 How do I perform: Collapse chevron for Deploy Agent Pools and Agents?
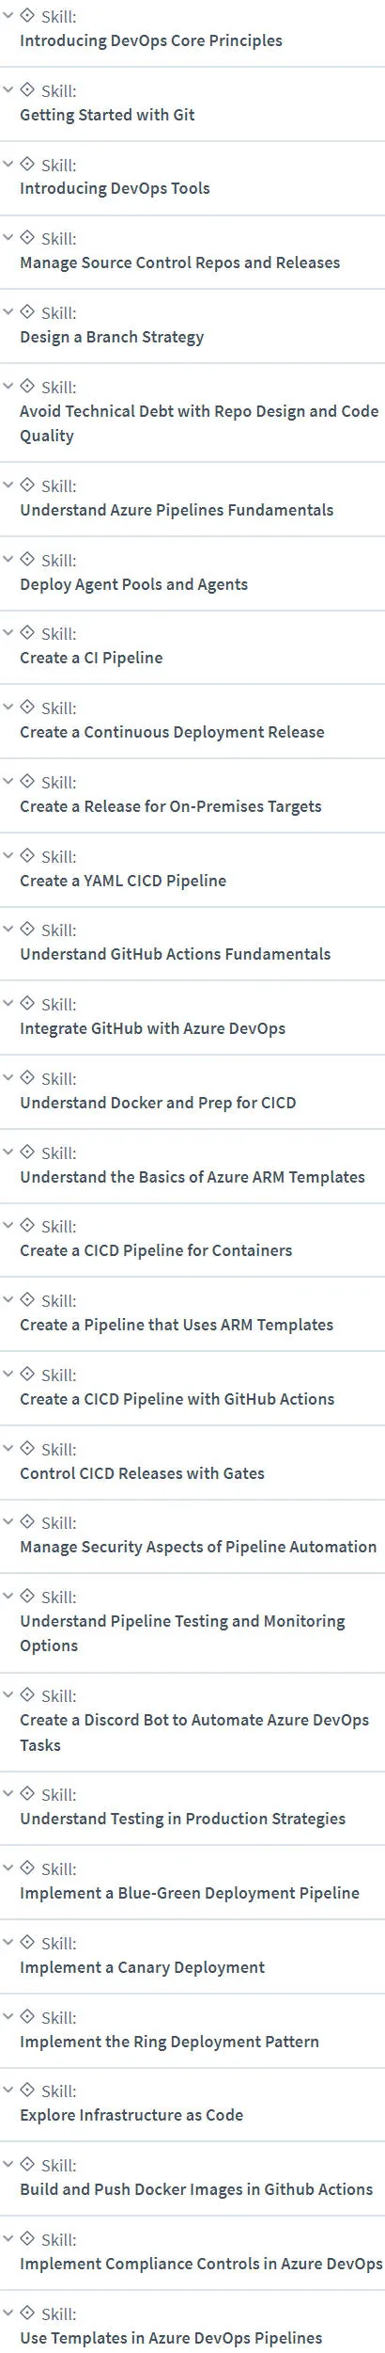tap(8, 560)
